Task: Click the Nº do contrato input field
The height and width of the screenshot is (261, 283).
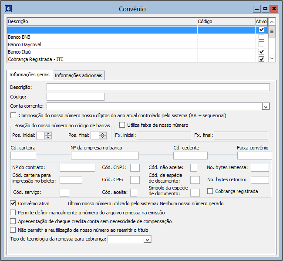Action: (x=77, y=168)
